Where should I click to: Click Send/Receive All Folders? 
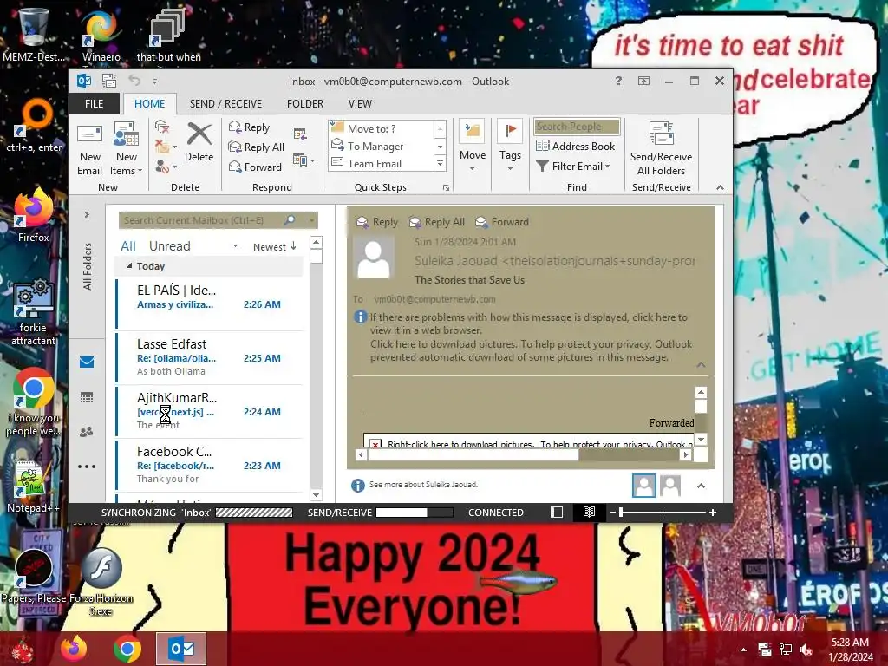click(661, 149)
